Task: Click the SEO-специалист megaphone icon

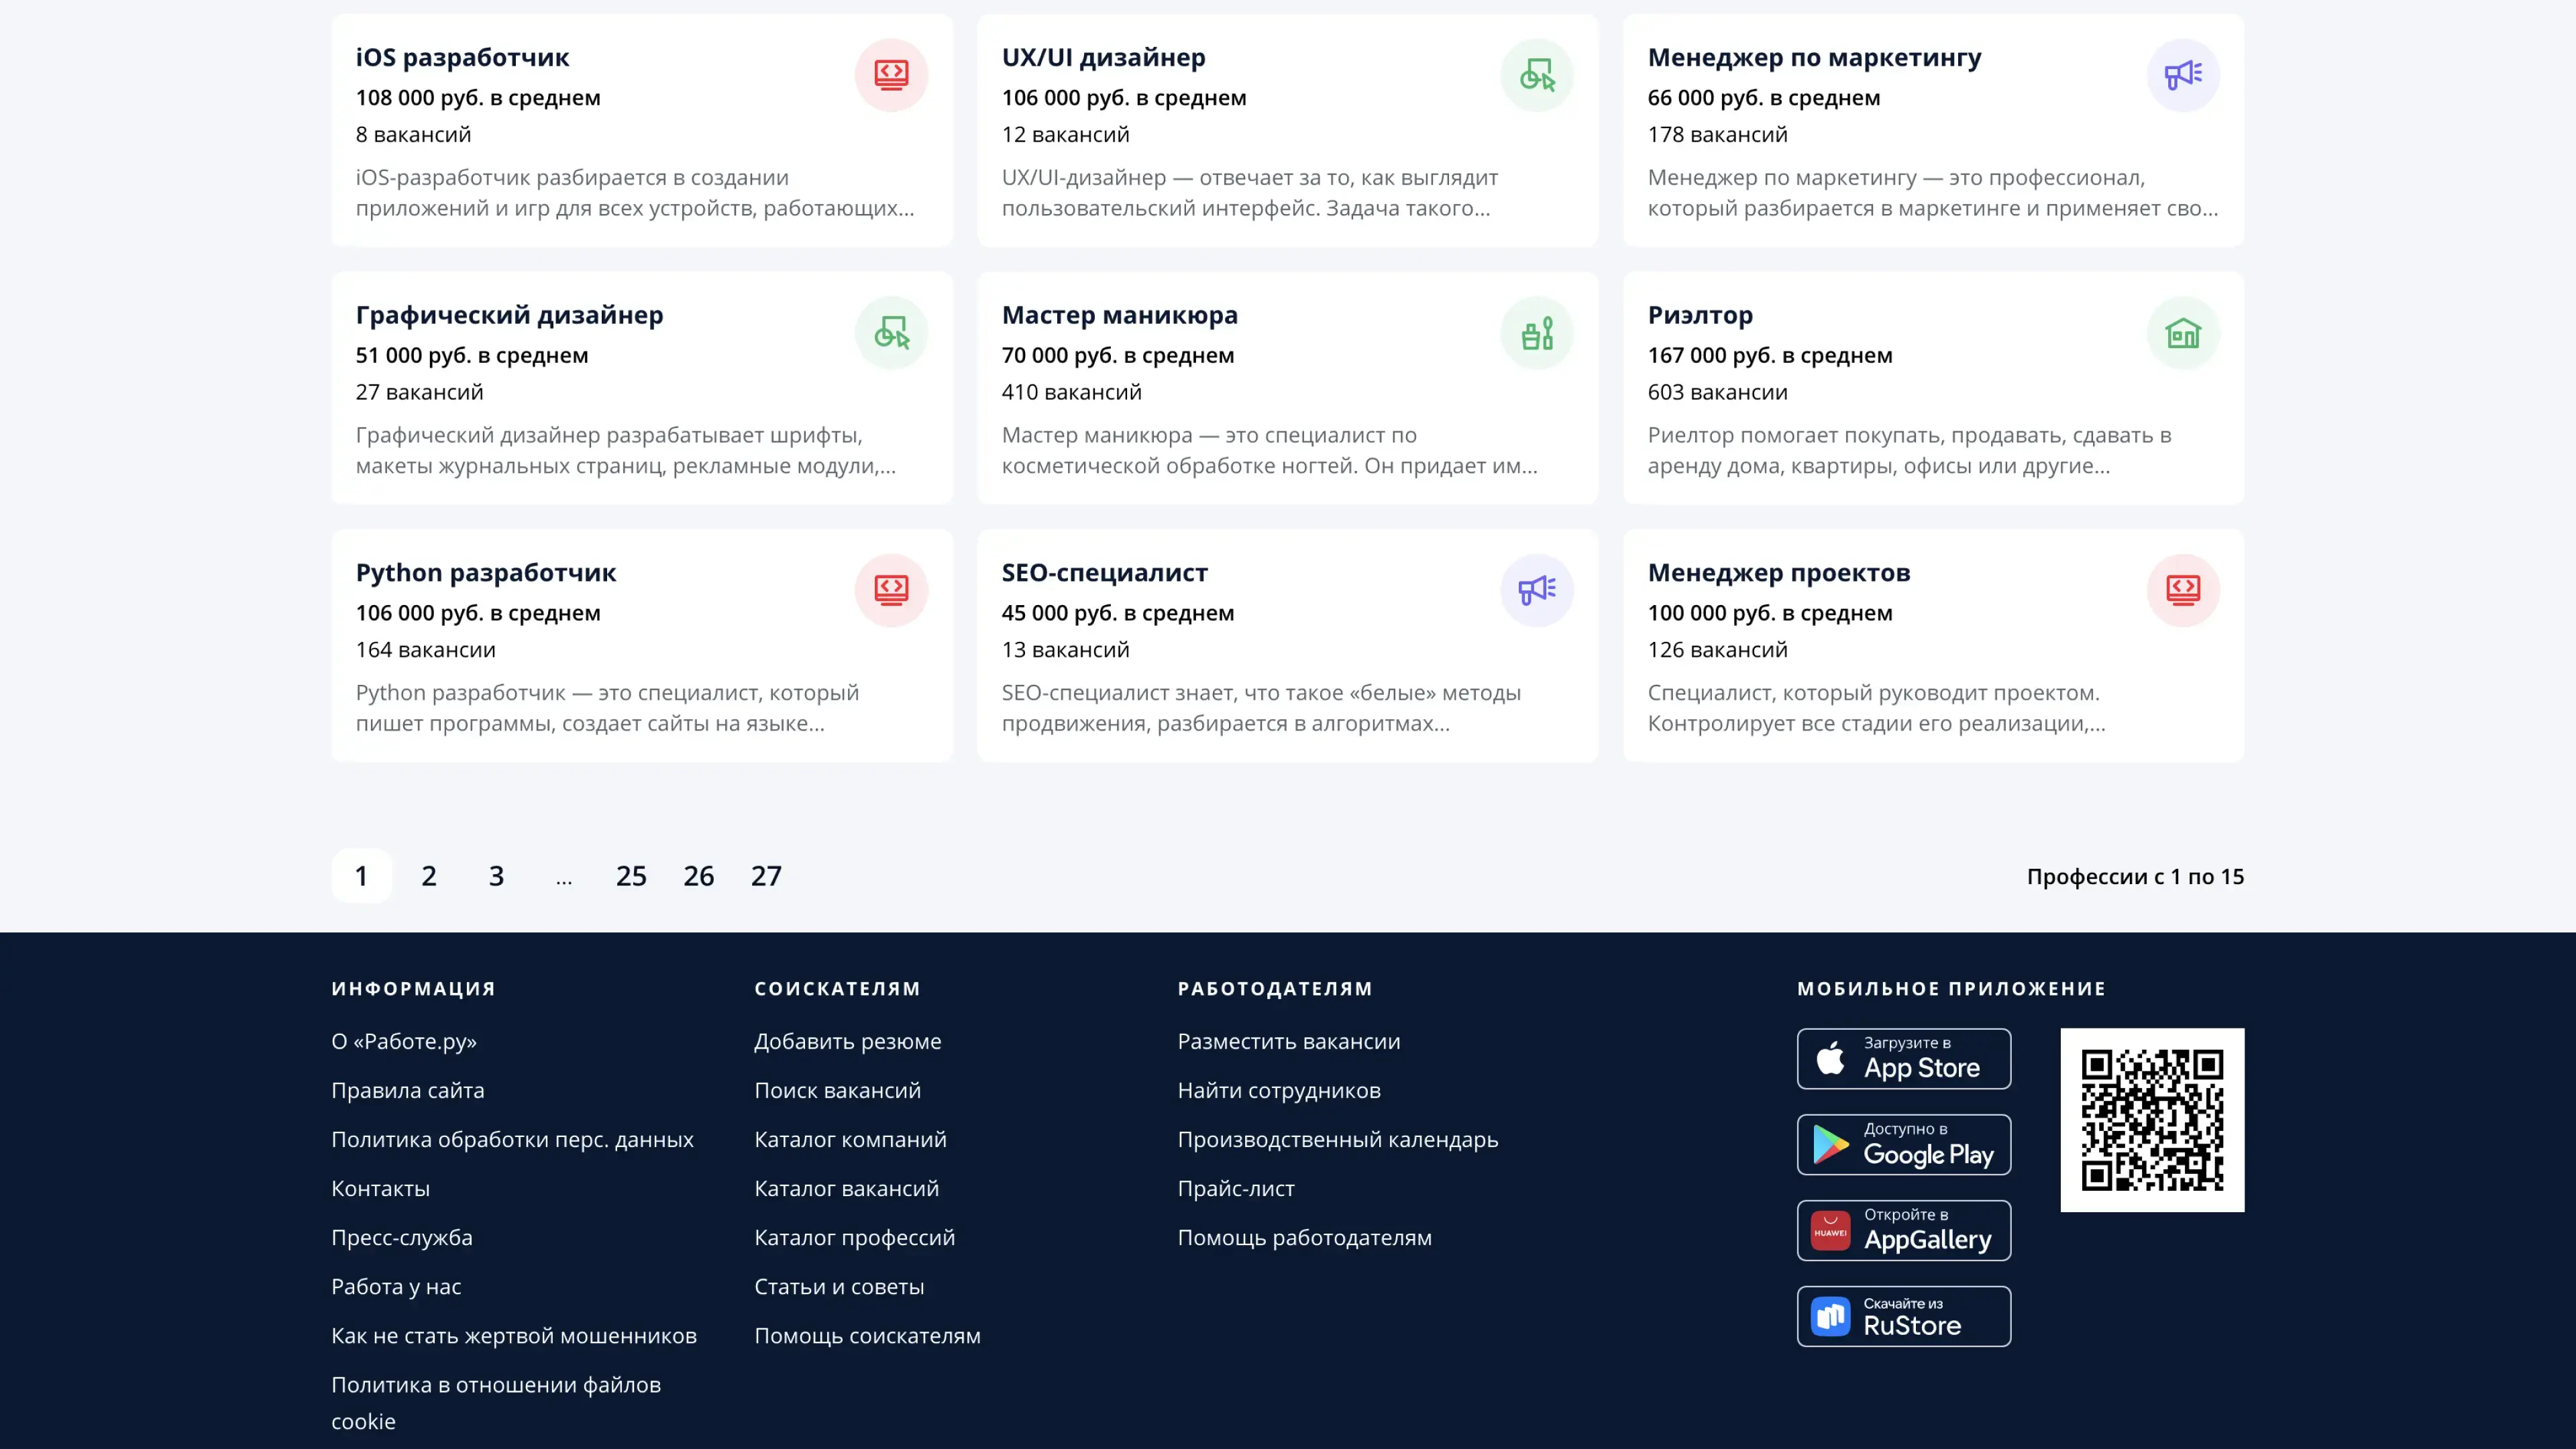Action: click(x=1536, y=590)
